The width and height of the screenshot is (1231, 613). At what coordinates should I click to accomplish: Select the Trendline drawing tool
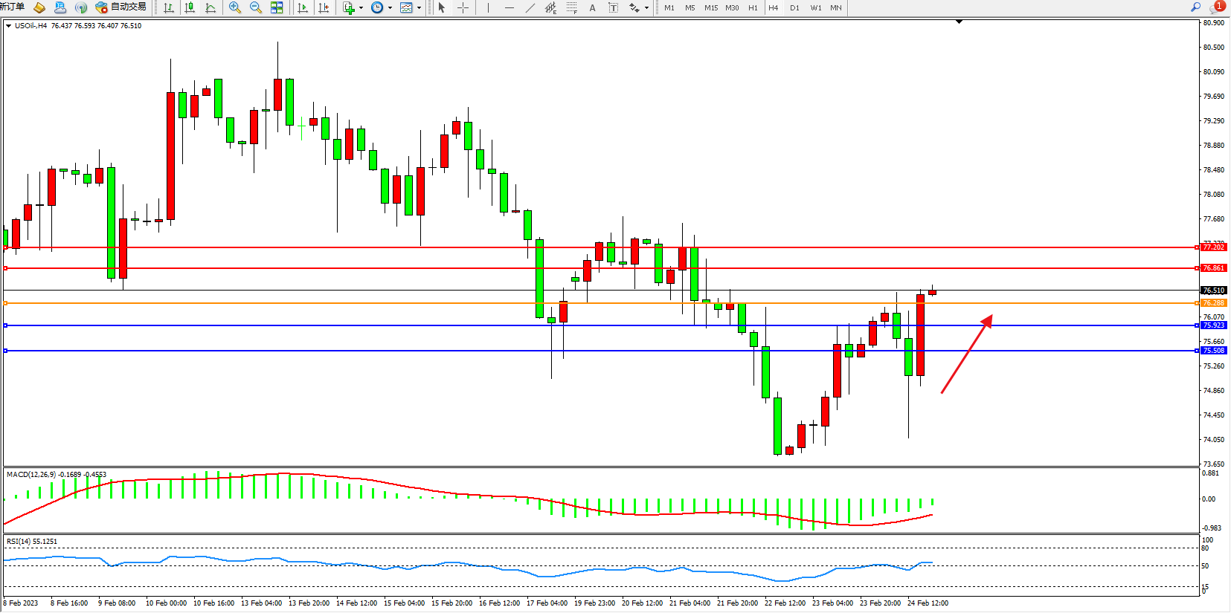[x=530, y=7]
